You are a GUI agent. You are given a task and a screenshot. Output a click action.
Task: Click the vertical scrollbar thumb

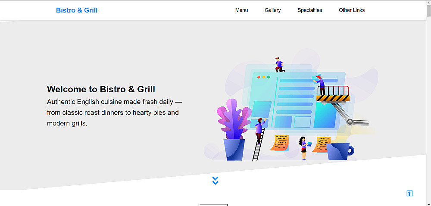point(428,11)
